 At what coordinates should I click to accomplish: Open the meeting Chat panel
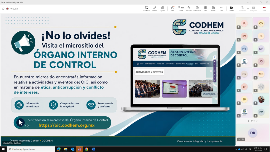tap(172, 9)
